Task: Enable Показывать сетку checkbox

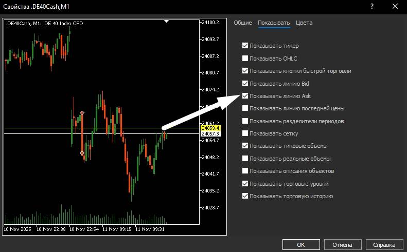Action: click(245, 133)
